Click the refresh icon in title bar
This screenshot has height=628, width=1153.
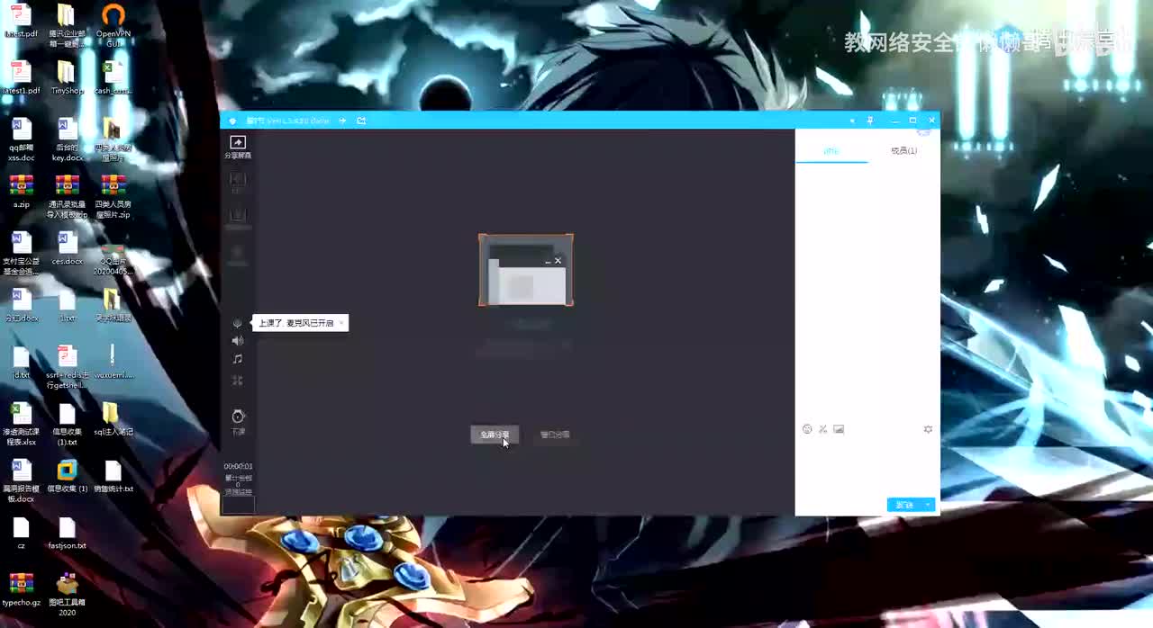361,121
